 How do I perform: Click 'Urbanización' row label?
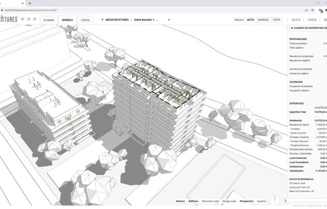(x=296, y=171)
